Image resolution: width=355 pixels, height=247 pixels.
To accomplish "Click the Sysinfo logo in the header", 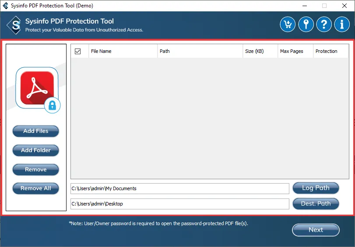I will 14,25.
